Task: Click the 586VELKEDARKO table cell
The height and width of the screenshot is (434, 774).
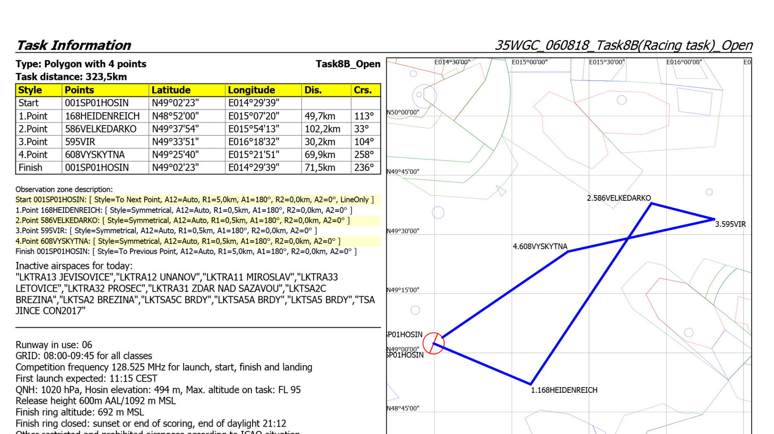Action: [x=101, y=129]
